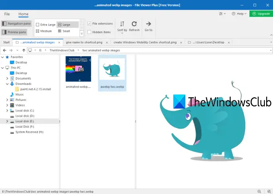Expand the Documents tree node
The height and width of the screenshot is (194, 273).
point(7,79)
